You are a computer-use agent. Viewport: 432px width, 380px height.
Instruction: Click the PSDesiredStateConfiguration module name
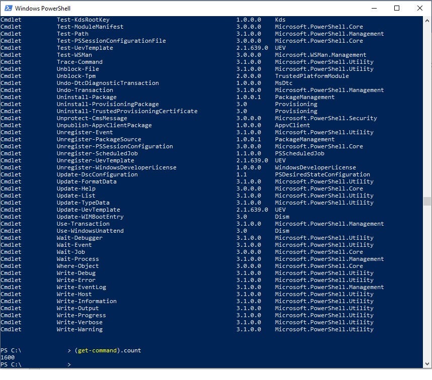pyautogui.click(x=322, y=174)
